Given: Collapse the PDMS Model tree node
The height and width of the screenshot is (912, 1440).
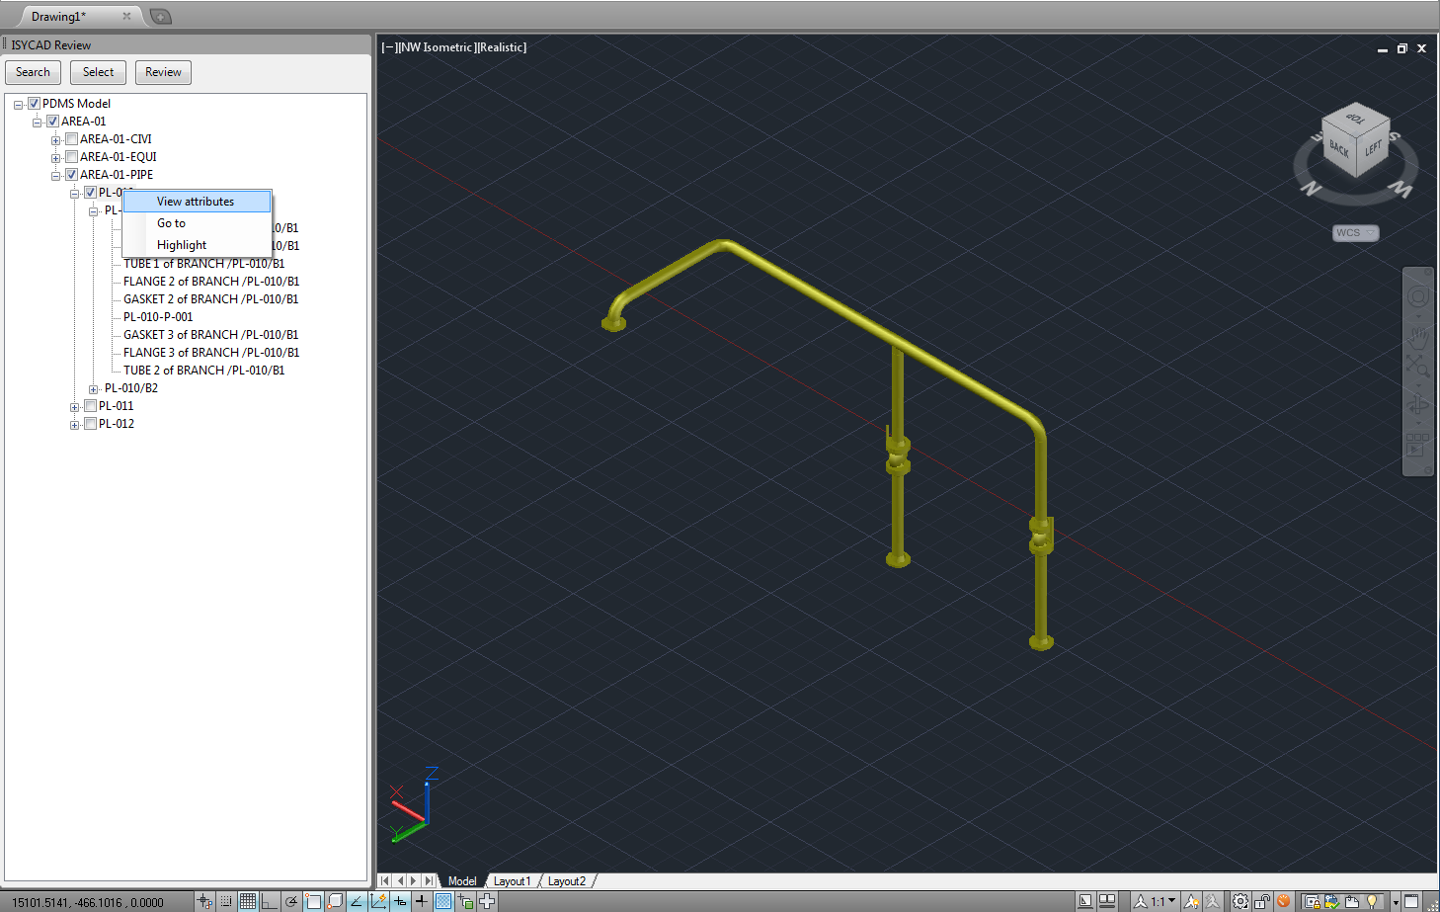Looking at the screenshot, I should (x=18, y=105).
